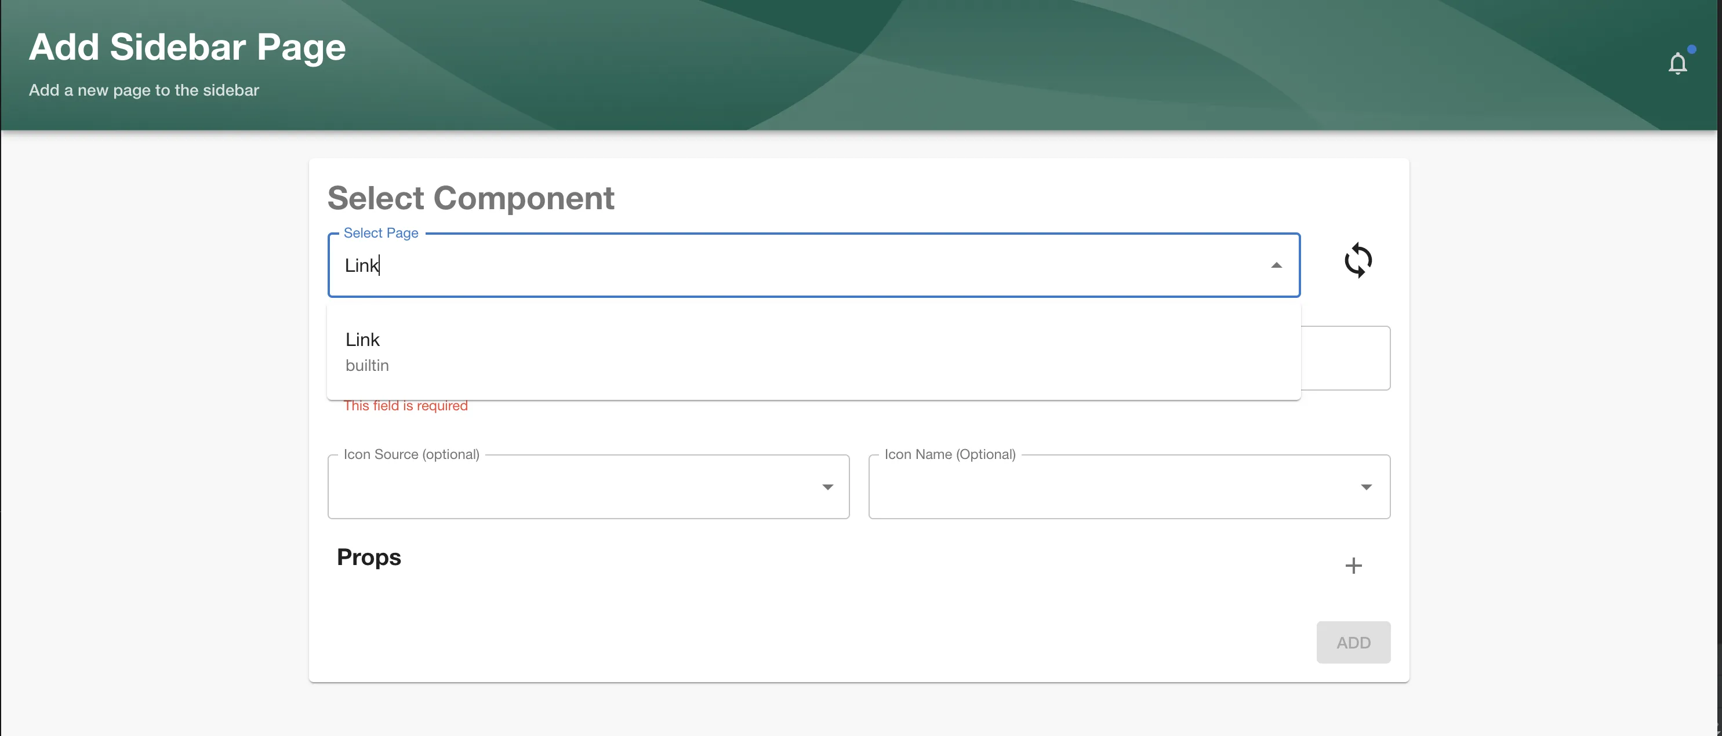Open the Icon Source (optional) selector
The width and height of the screenshot is (1722, 736).
pyautogui.click(x=587, y=487)
